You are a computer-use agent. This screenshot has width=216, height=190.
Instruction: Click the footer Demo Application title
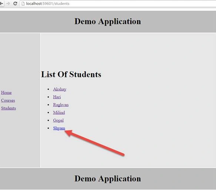pos(108,179)
